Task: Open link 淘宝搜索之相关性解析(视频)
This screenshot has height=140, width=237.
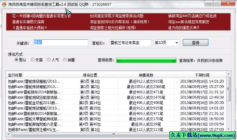Action: 113,28
